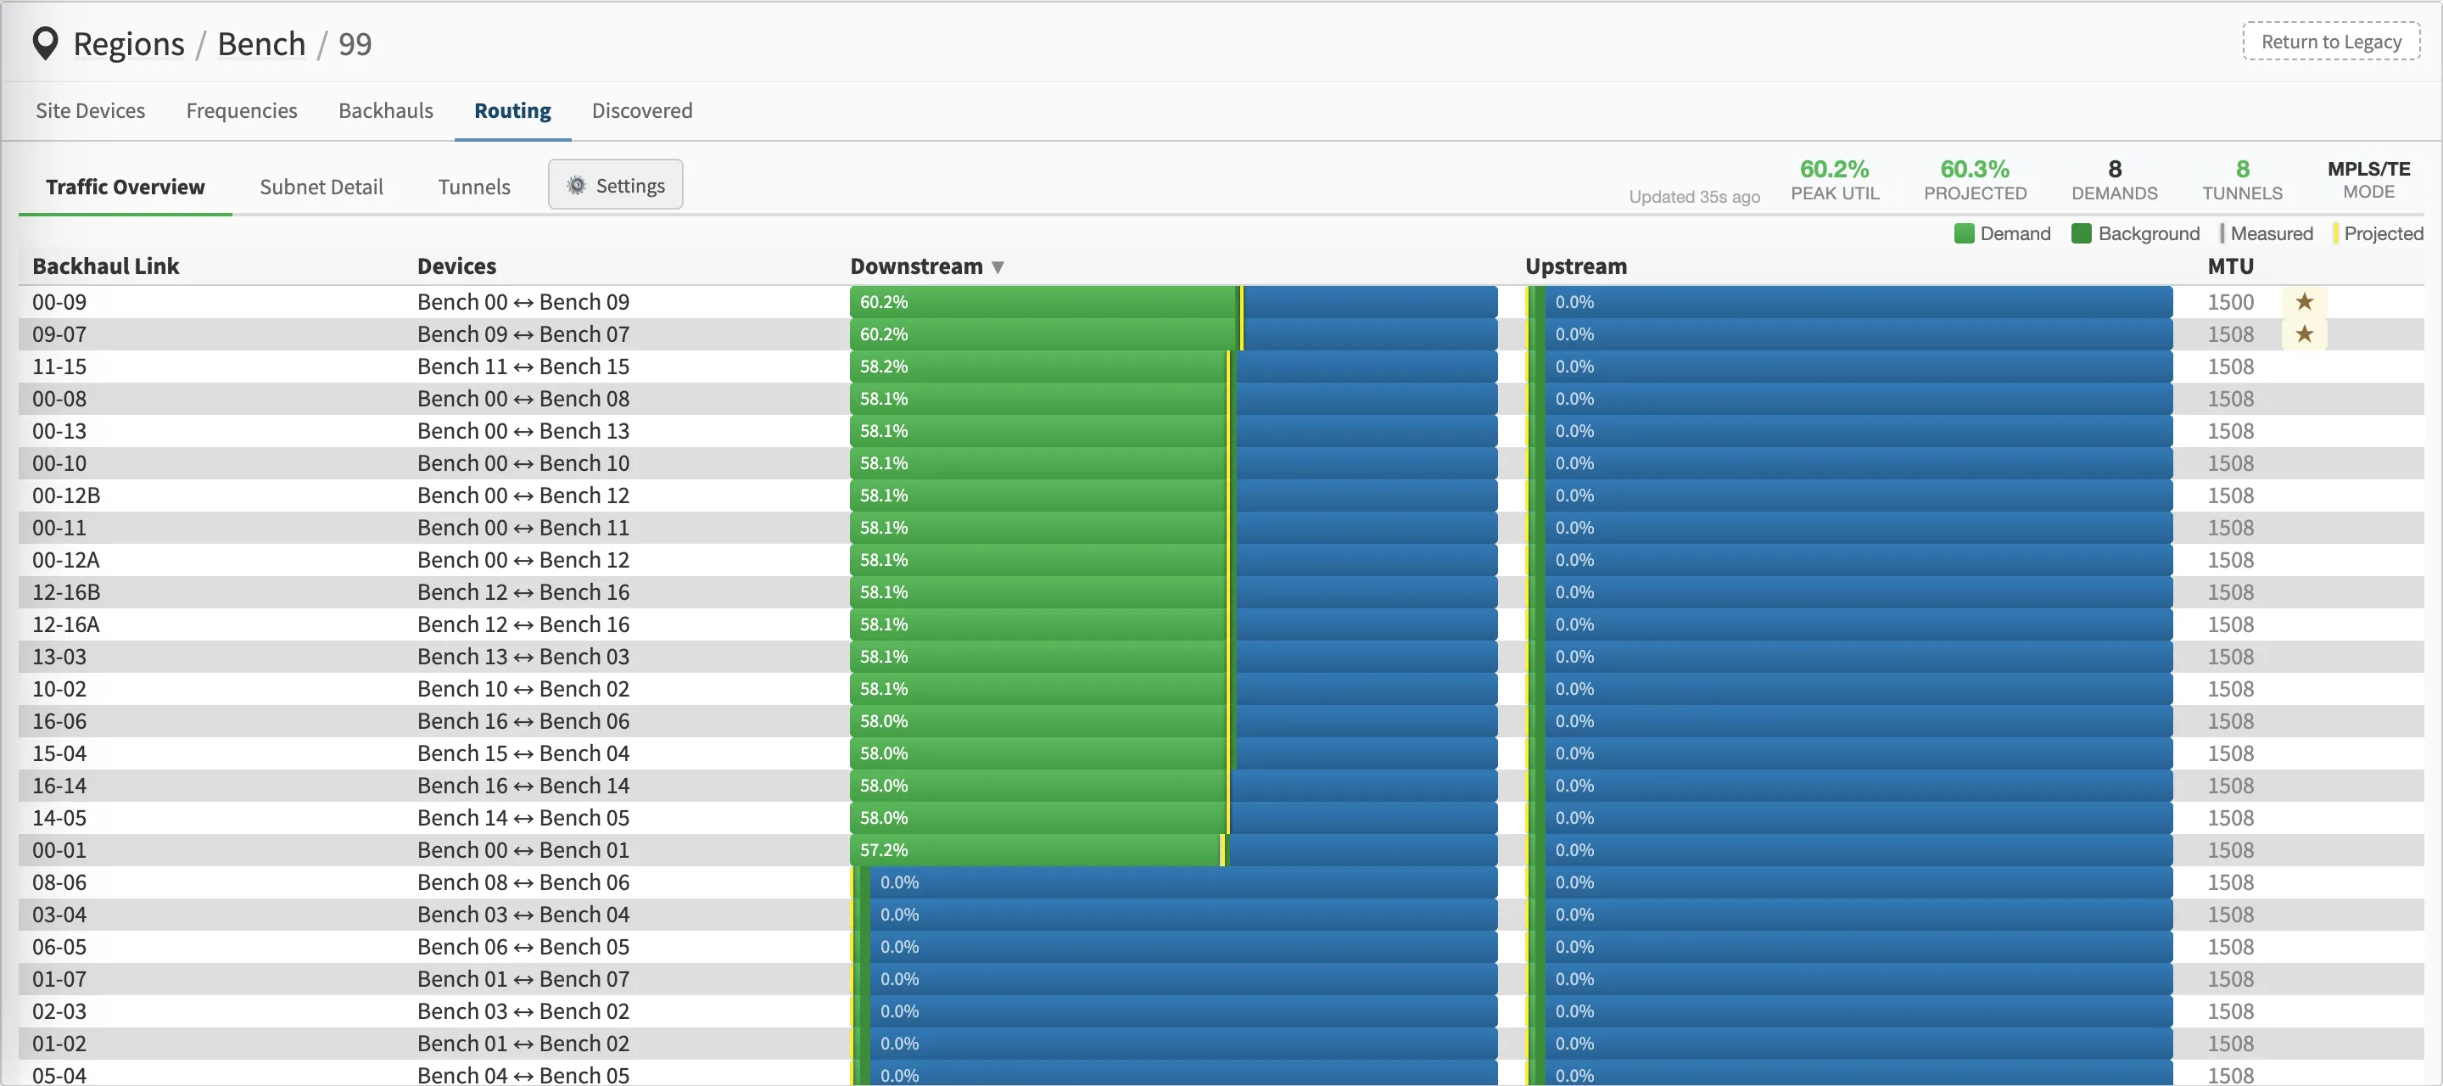Select backhaul link 00-12B
This screenshot has width=2443, height=1086.
click(65, 495)
